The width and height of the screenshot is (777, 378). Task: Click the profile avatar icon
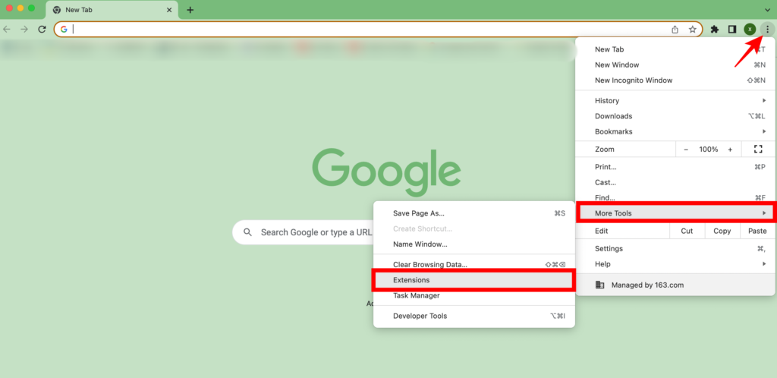tap(750, 30)
